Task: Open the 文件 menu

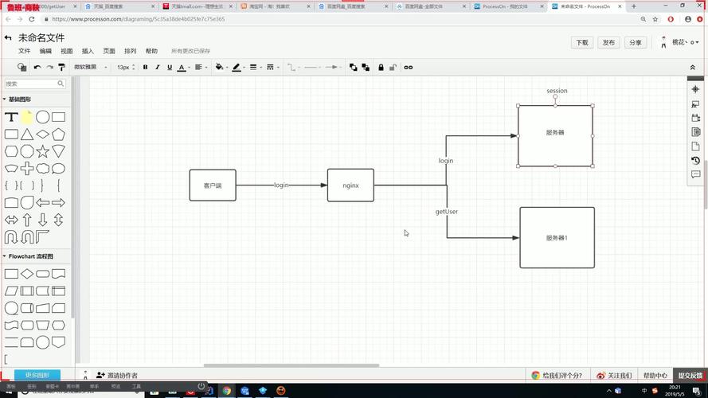Action: (25, 51)
